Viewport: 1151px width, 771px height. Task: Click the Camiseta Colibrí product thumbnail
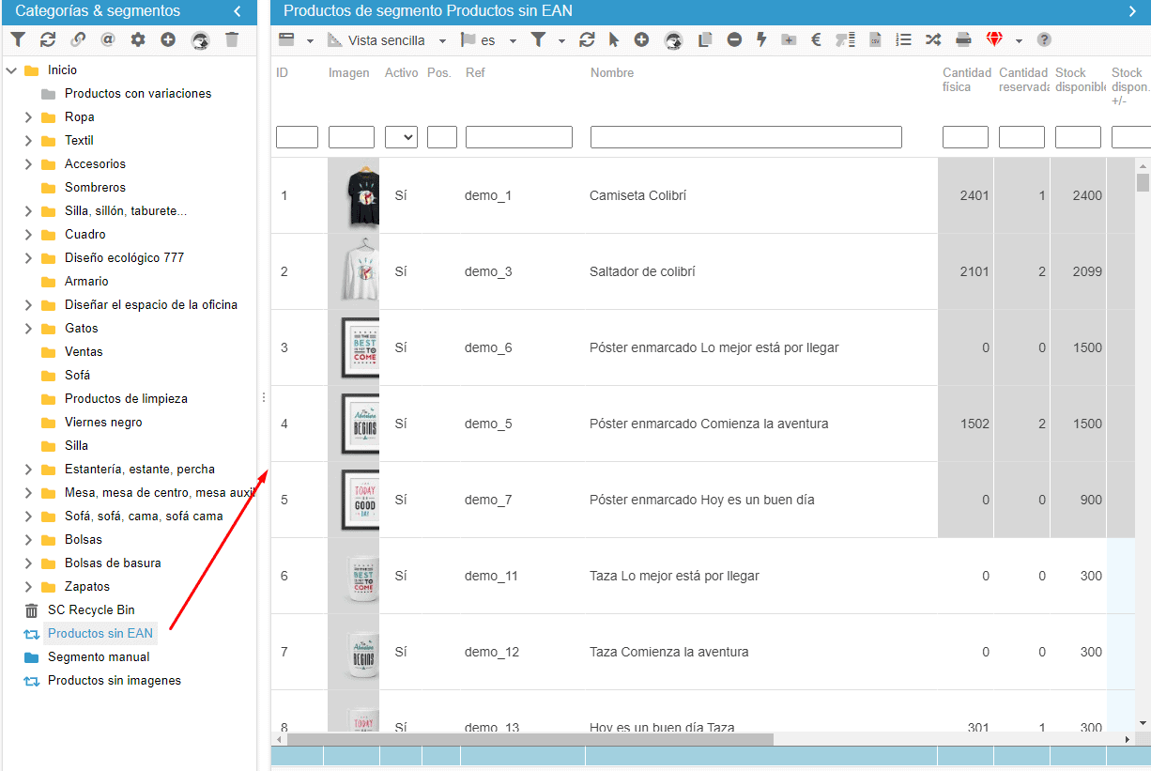coord(357,196)
